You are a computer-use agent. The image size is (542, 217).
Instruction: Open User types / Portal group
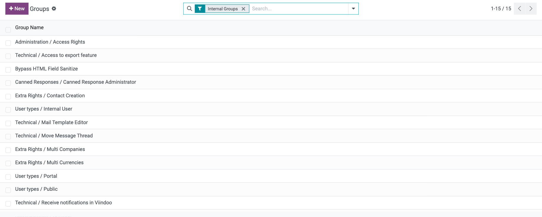(x=36, y=176)
